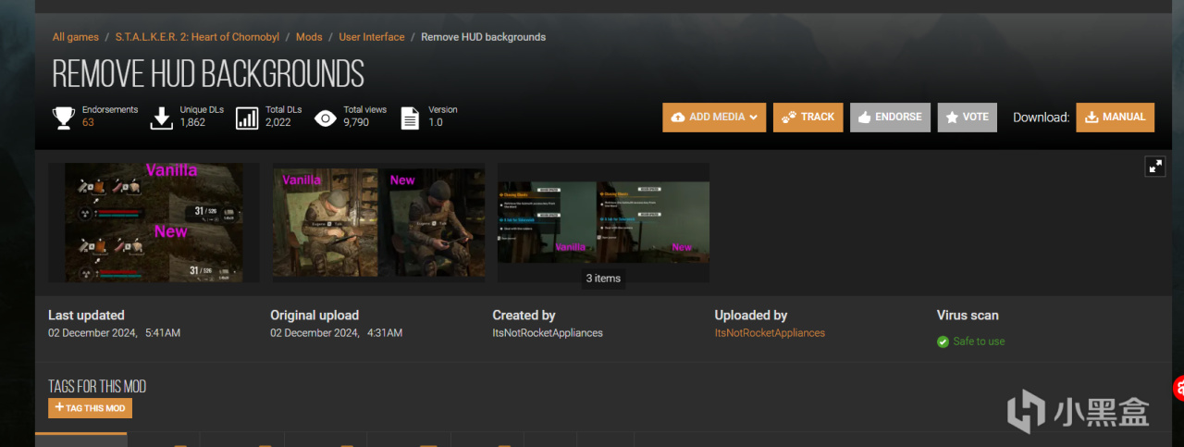The width and height of the screenshot is (1184, 447).
Task: Click the Total DLs bar chart icon
Action: coord(247,118)
